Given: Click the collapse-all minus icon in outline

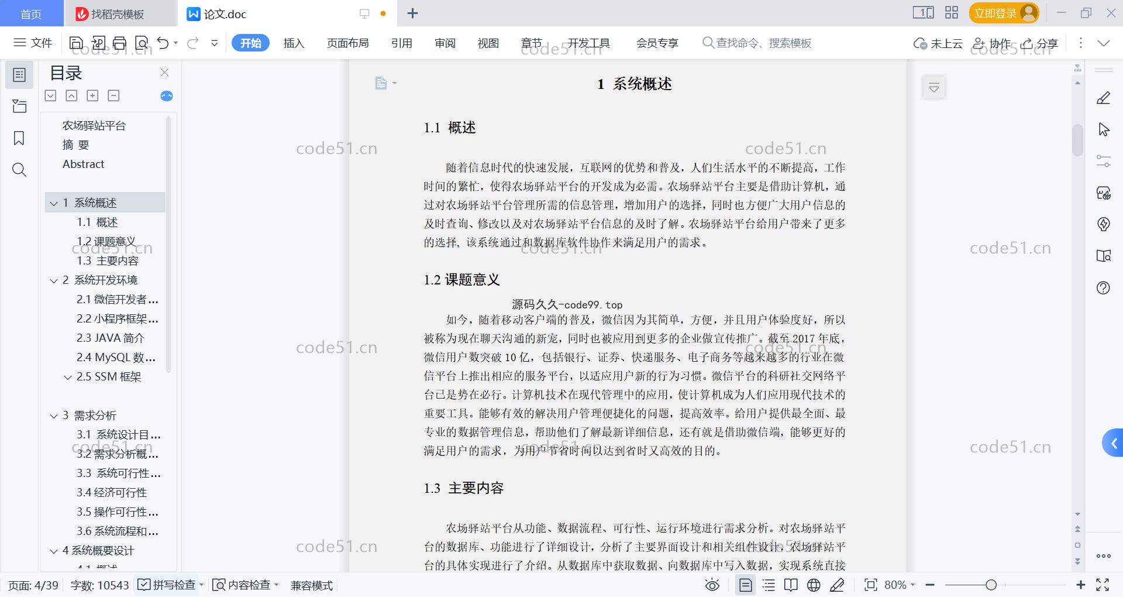Looking at the screenshot, I should coord(114,95).
